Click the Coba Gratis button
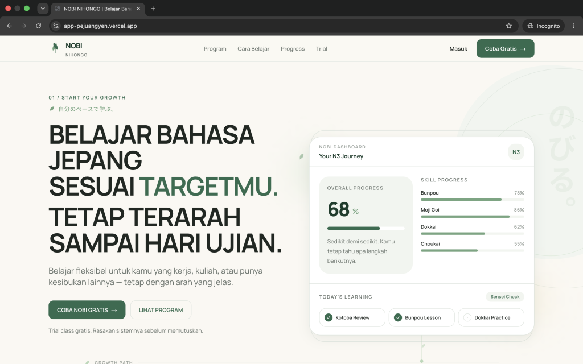Screen dimensions: 583x364 [x=506, y=49]
